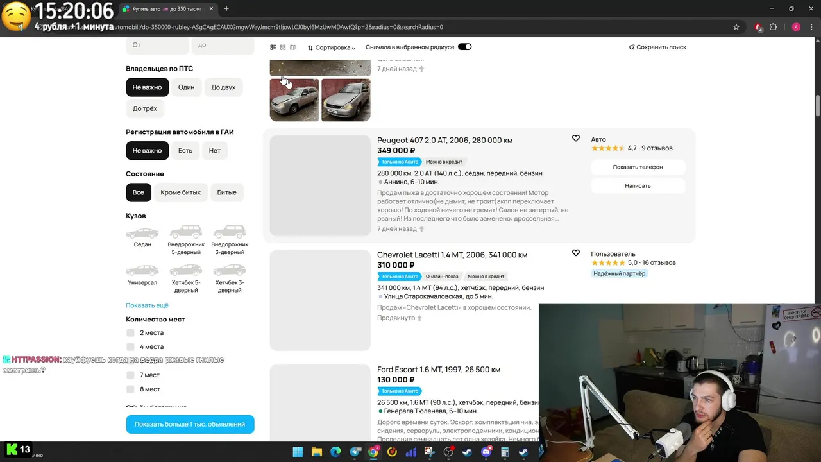Open the left silver car photo thumbnail
The width and height of the screenshot is (821, 462).
pyautogui.click(x=294, y=100)
